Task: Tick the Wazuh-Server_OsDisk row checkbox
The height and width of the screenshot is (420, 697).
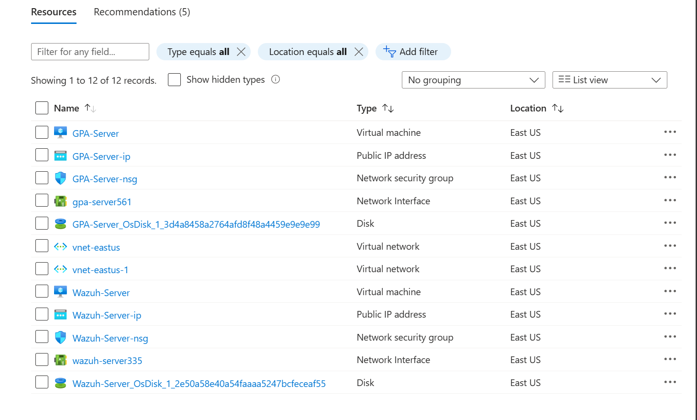Action: [x=42, y=382]
